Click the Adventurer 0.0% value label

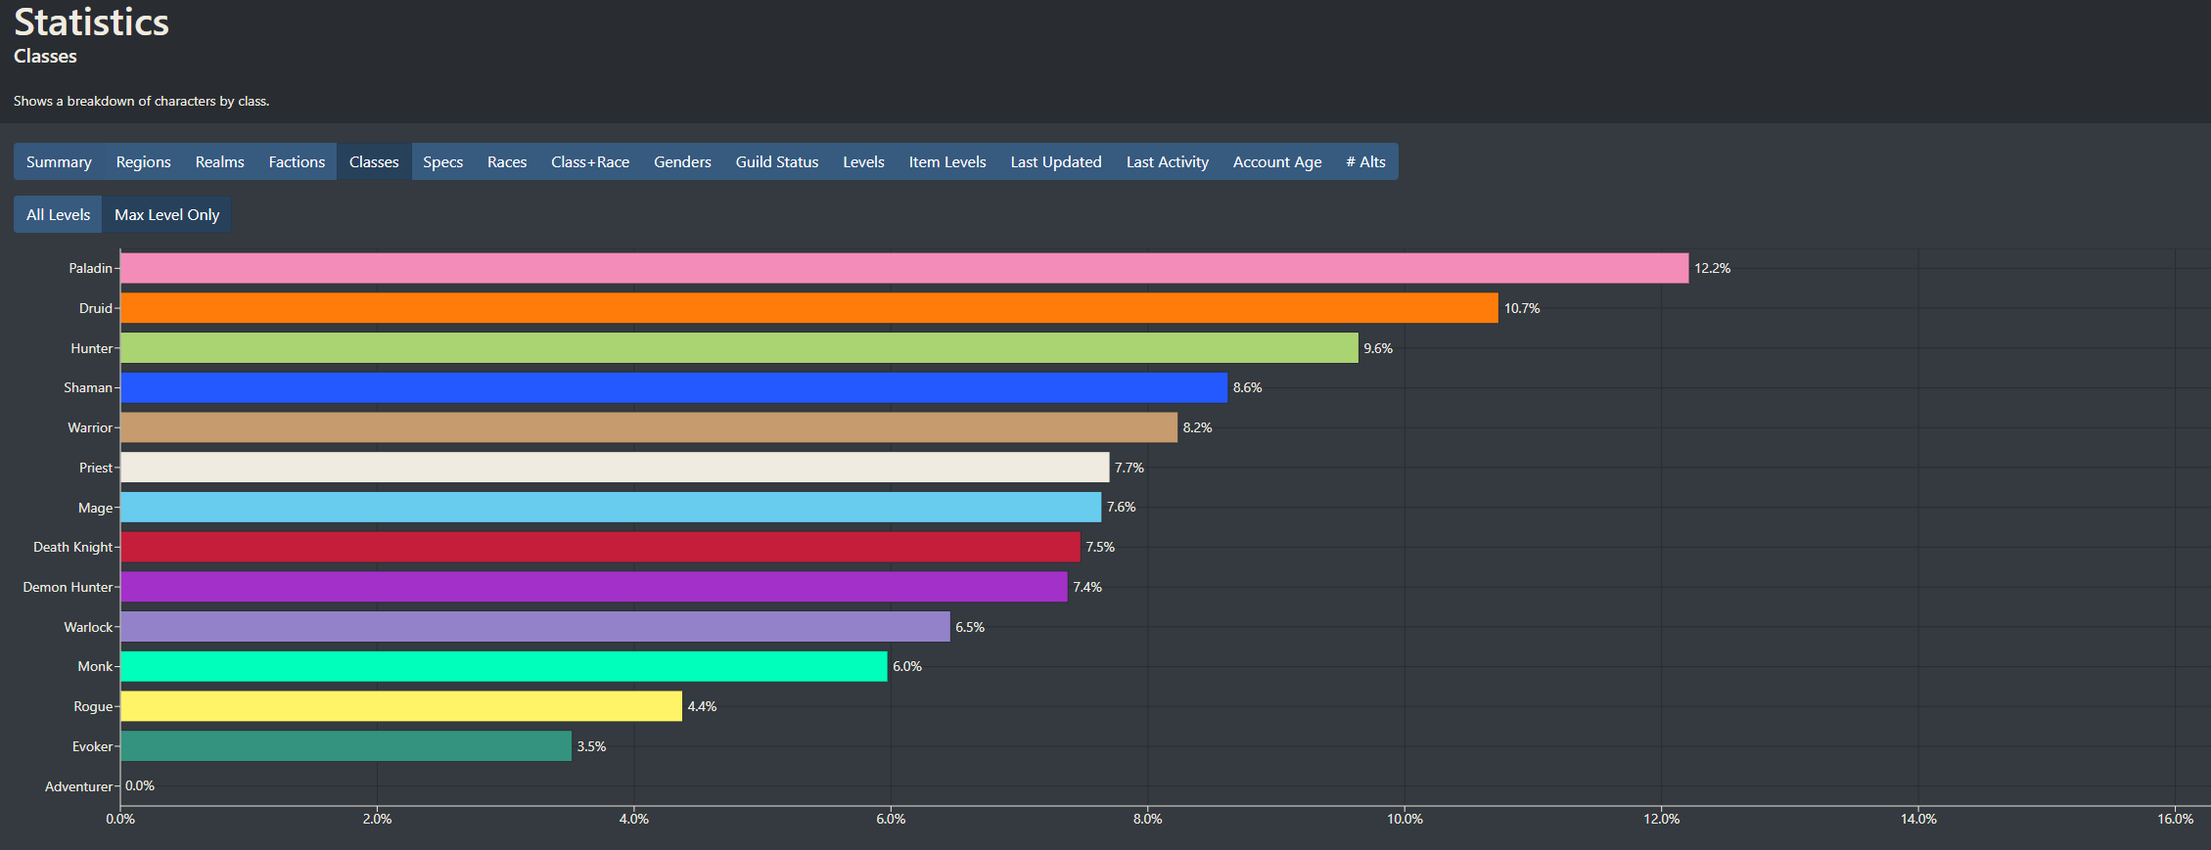tap(140, 785)
